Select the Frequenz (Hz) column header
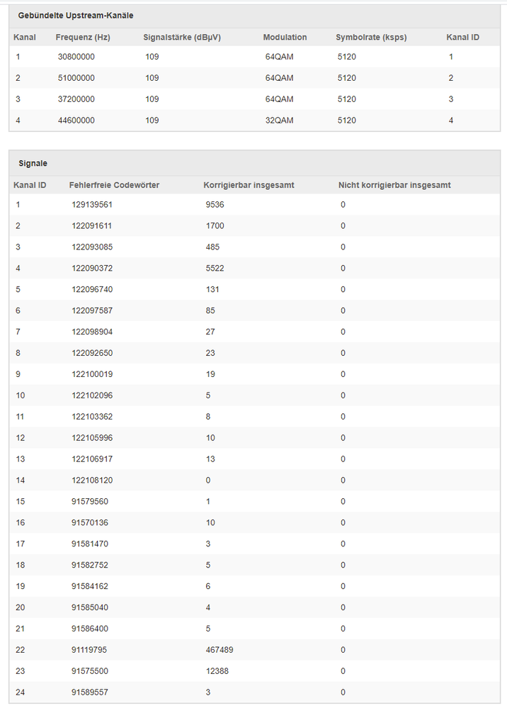 pos(83,37)
